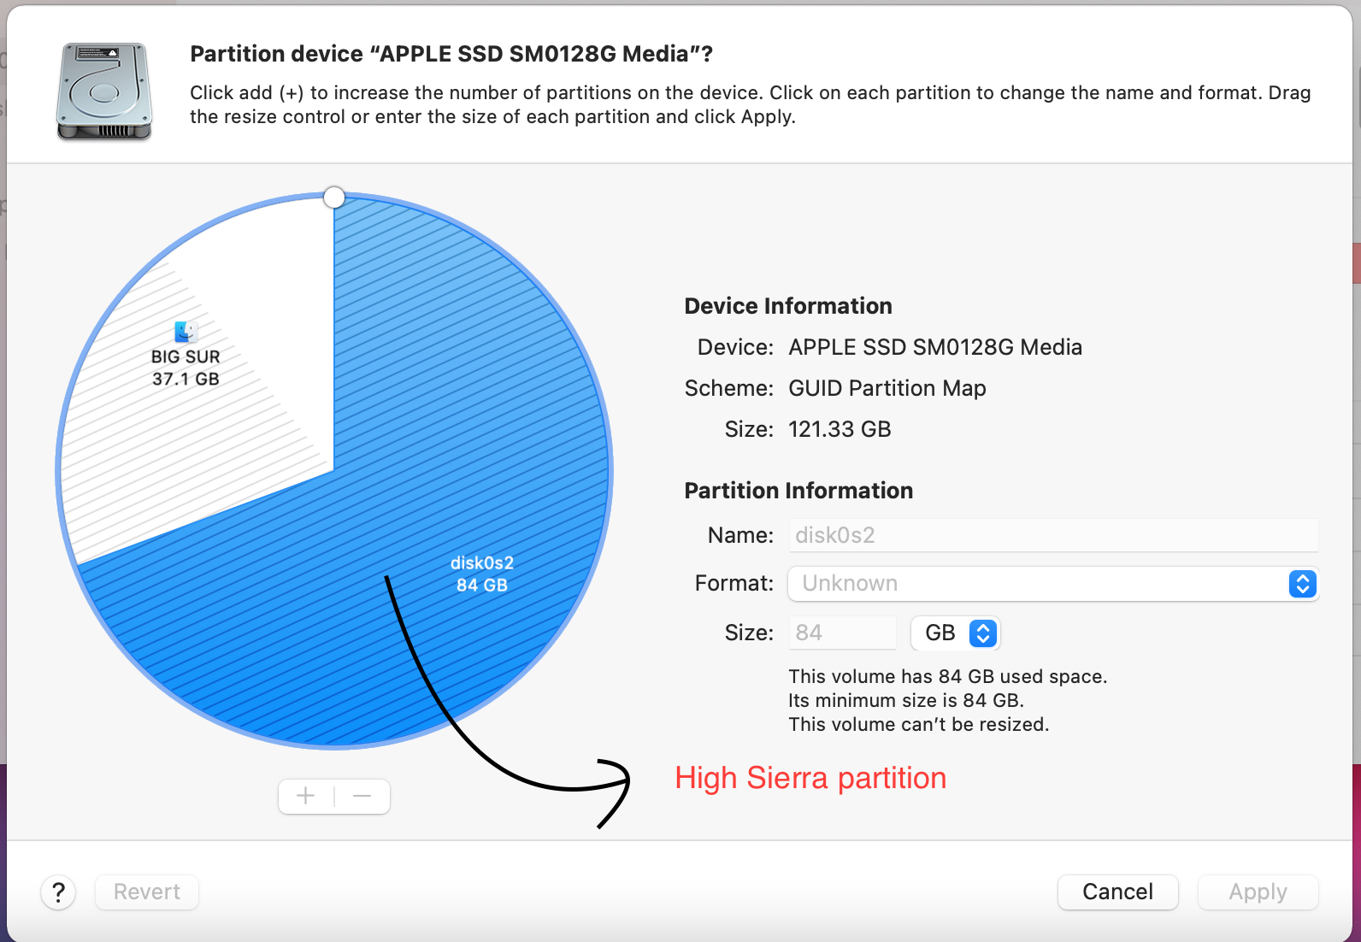This screenshot has width=1361, height=942.
Task: Click the Apply button
Action: (x=1258, y=892)
